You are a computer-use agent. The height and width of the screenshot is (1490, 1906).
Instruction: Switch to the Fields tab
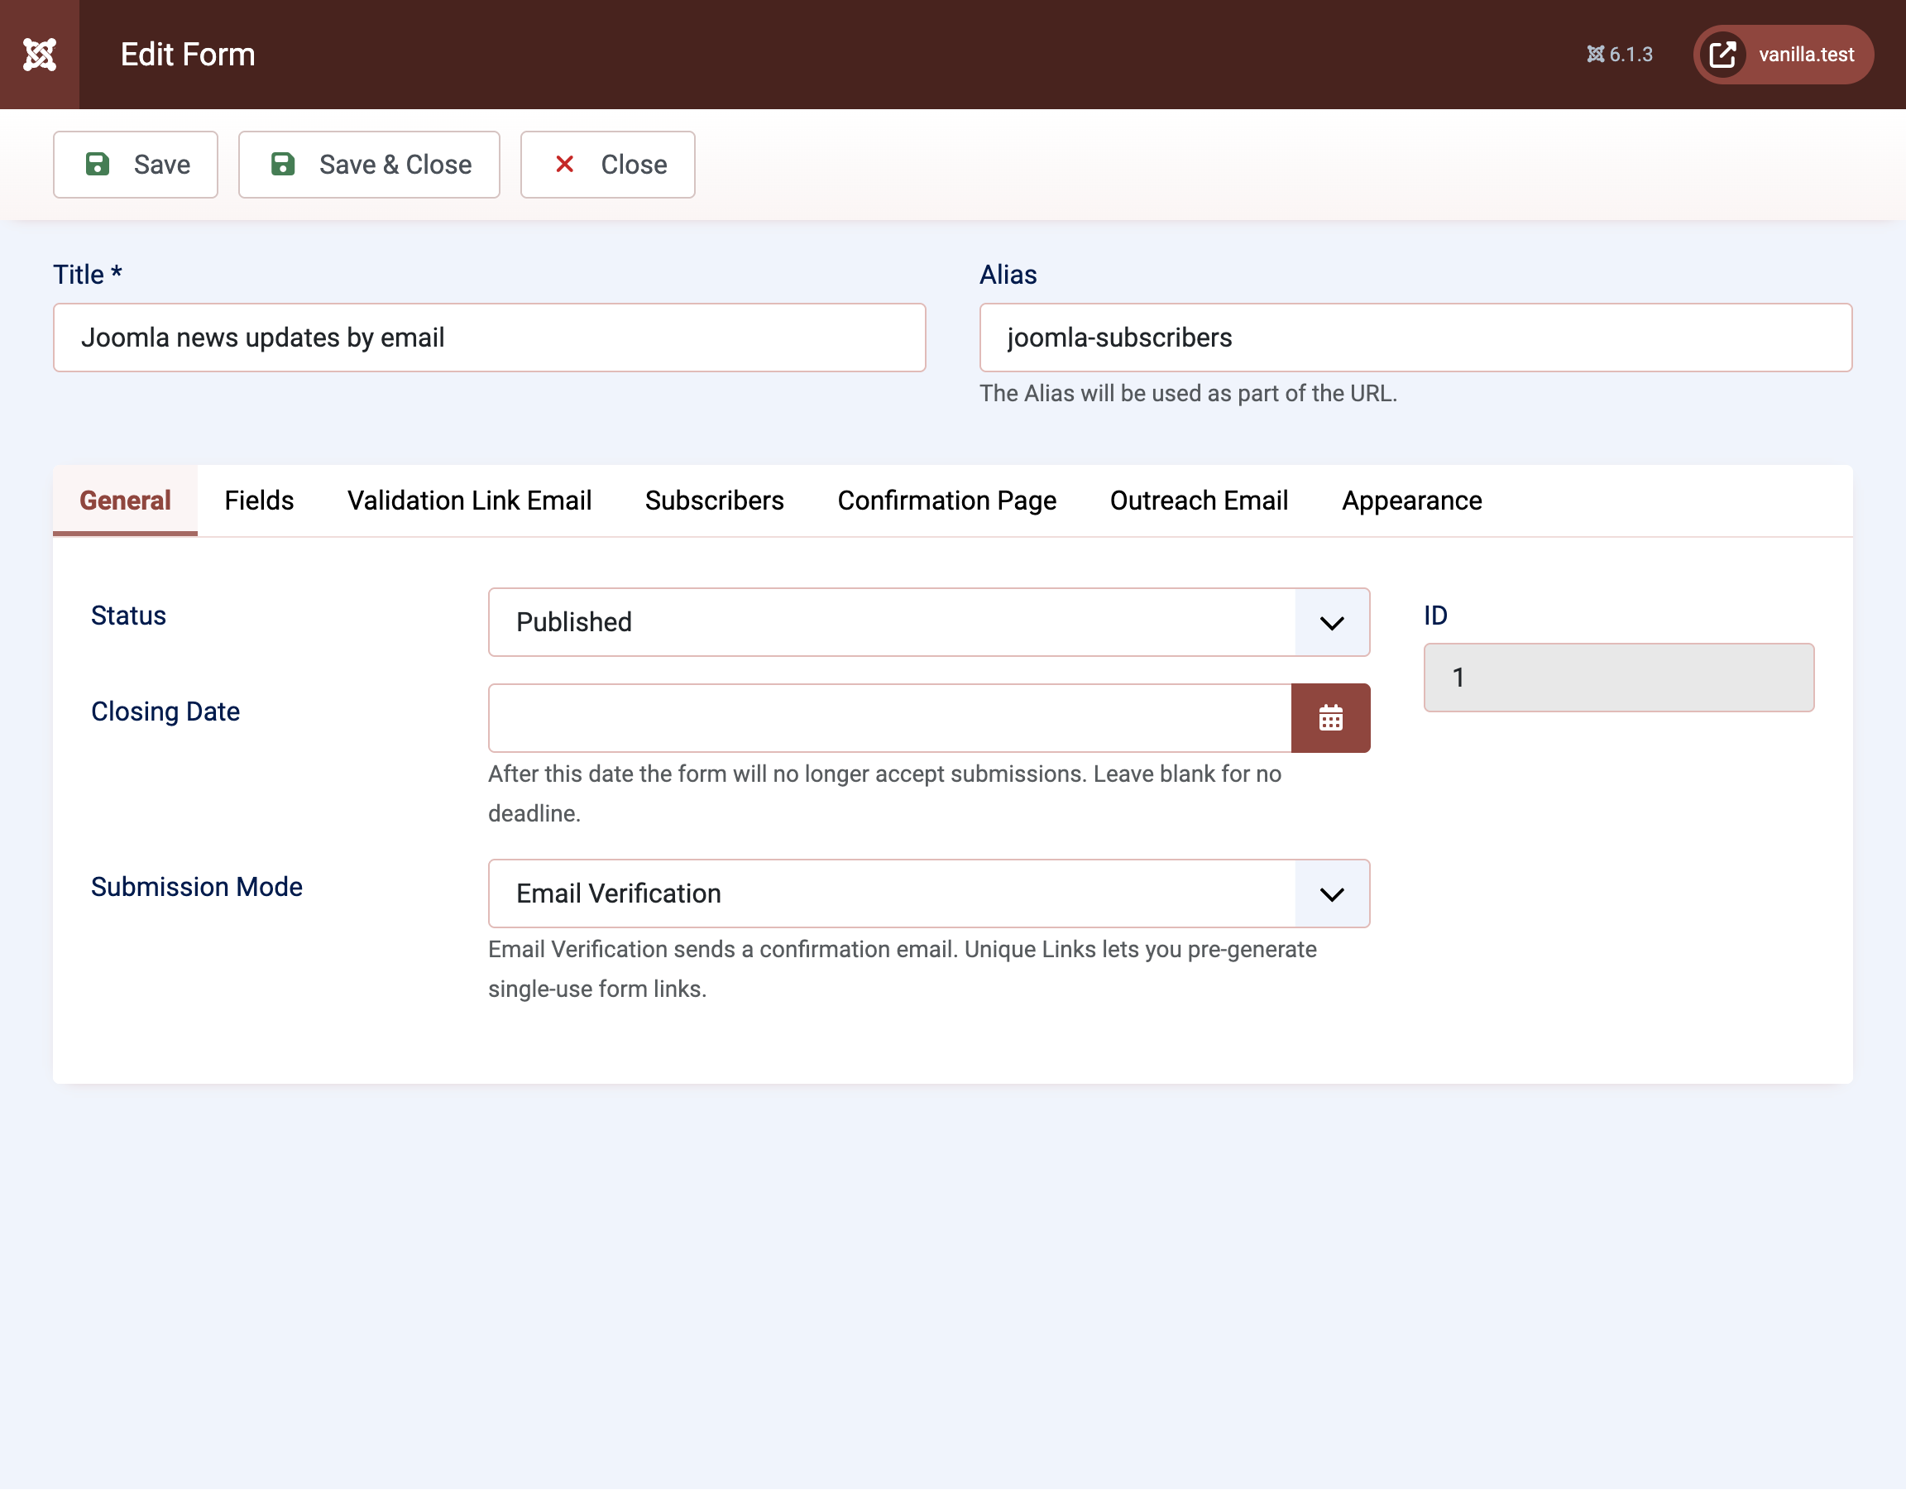(x=259, y=501)
